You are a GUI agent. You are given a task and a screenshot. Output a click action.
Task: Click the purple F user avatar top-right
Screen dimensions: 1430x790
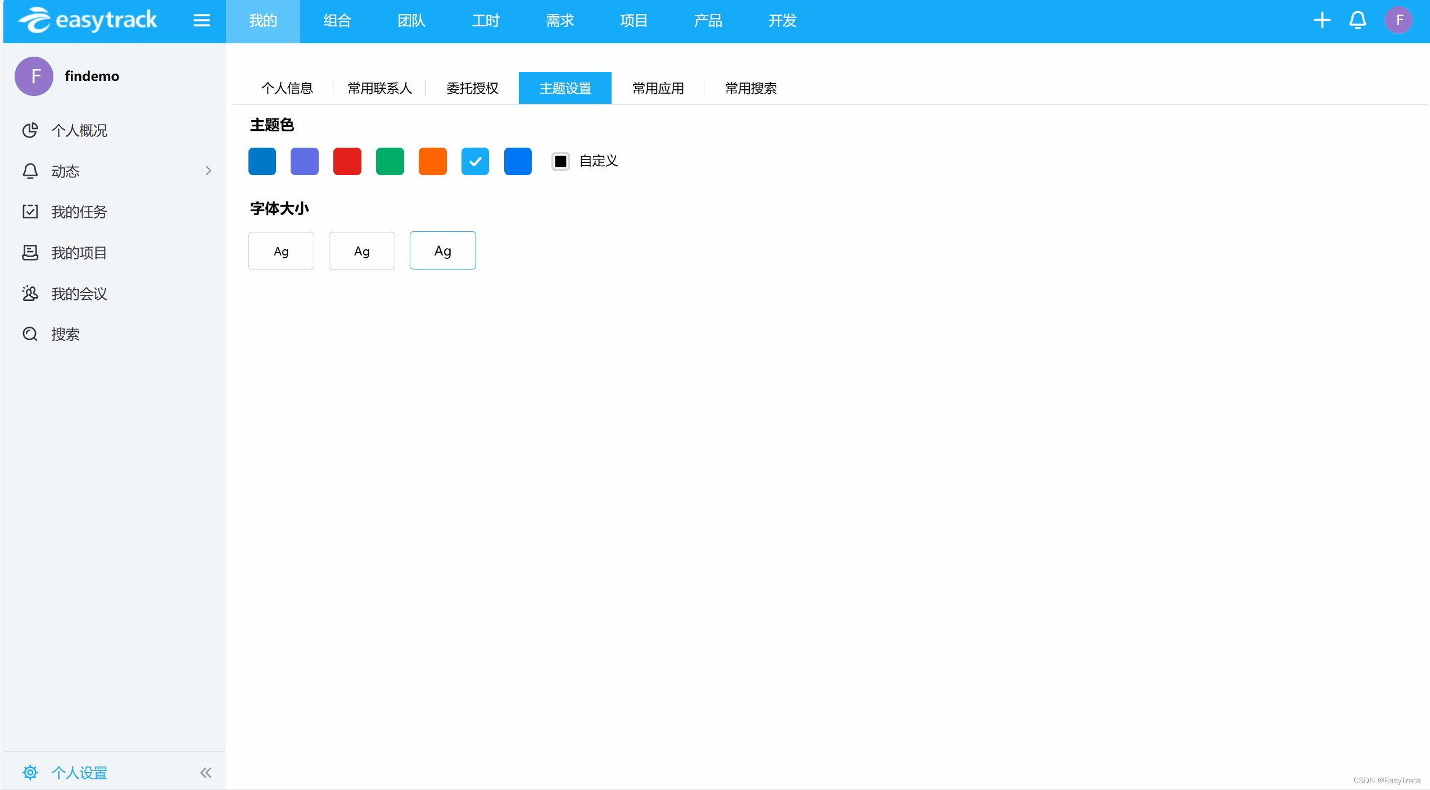[1399, 21]
